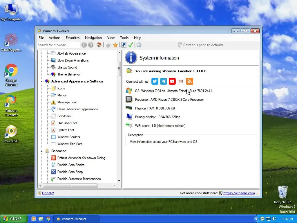Expand hidden tray icons arrow
Image resolution: width=297 pixels, height=223 pixels.
pyautogui.click(x=256, y=219)
